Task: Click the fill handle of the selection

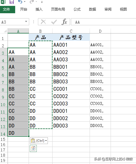Action: pos(29,136)
